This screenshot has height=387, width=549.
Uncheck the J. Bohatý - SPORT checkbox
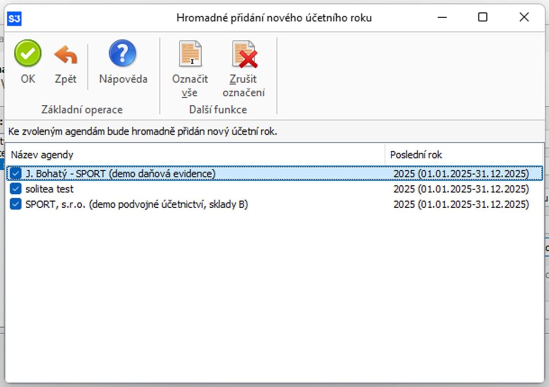pos(16,174)
